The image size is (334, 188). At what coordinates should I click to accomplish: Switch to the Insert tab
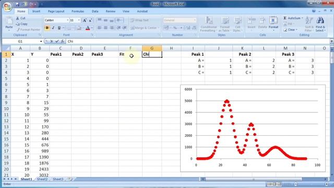tap(36, 11)
